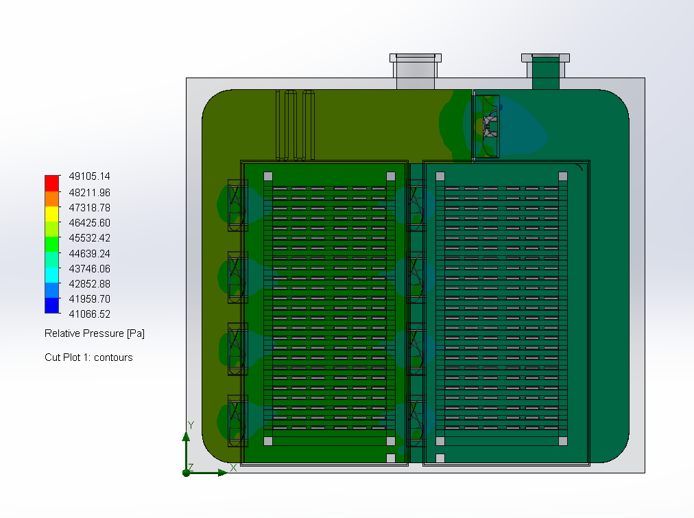Select the bottom fan on the left wall
This screenshot has width=694, height=518.
[x=237, y=420]
